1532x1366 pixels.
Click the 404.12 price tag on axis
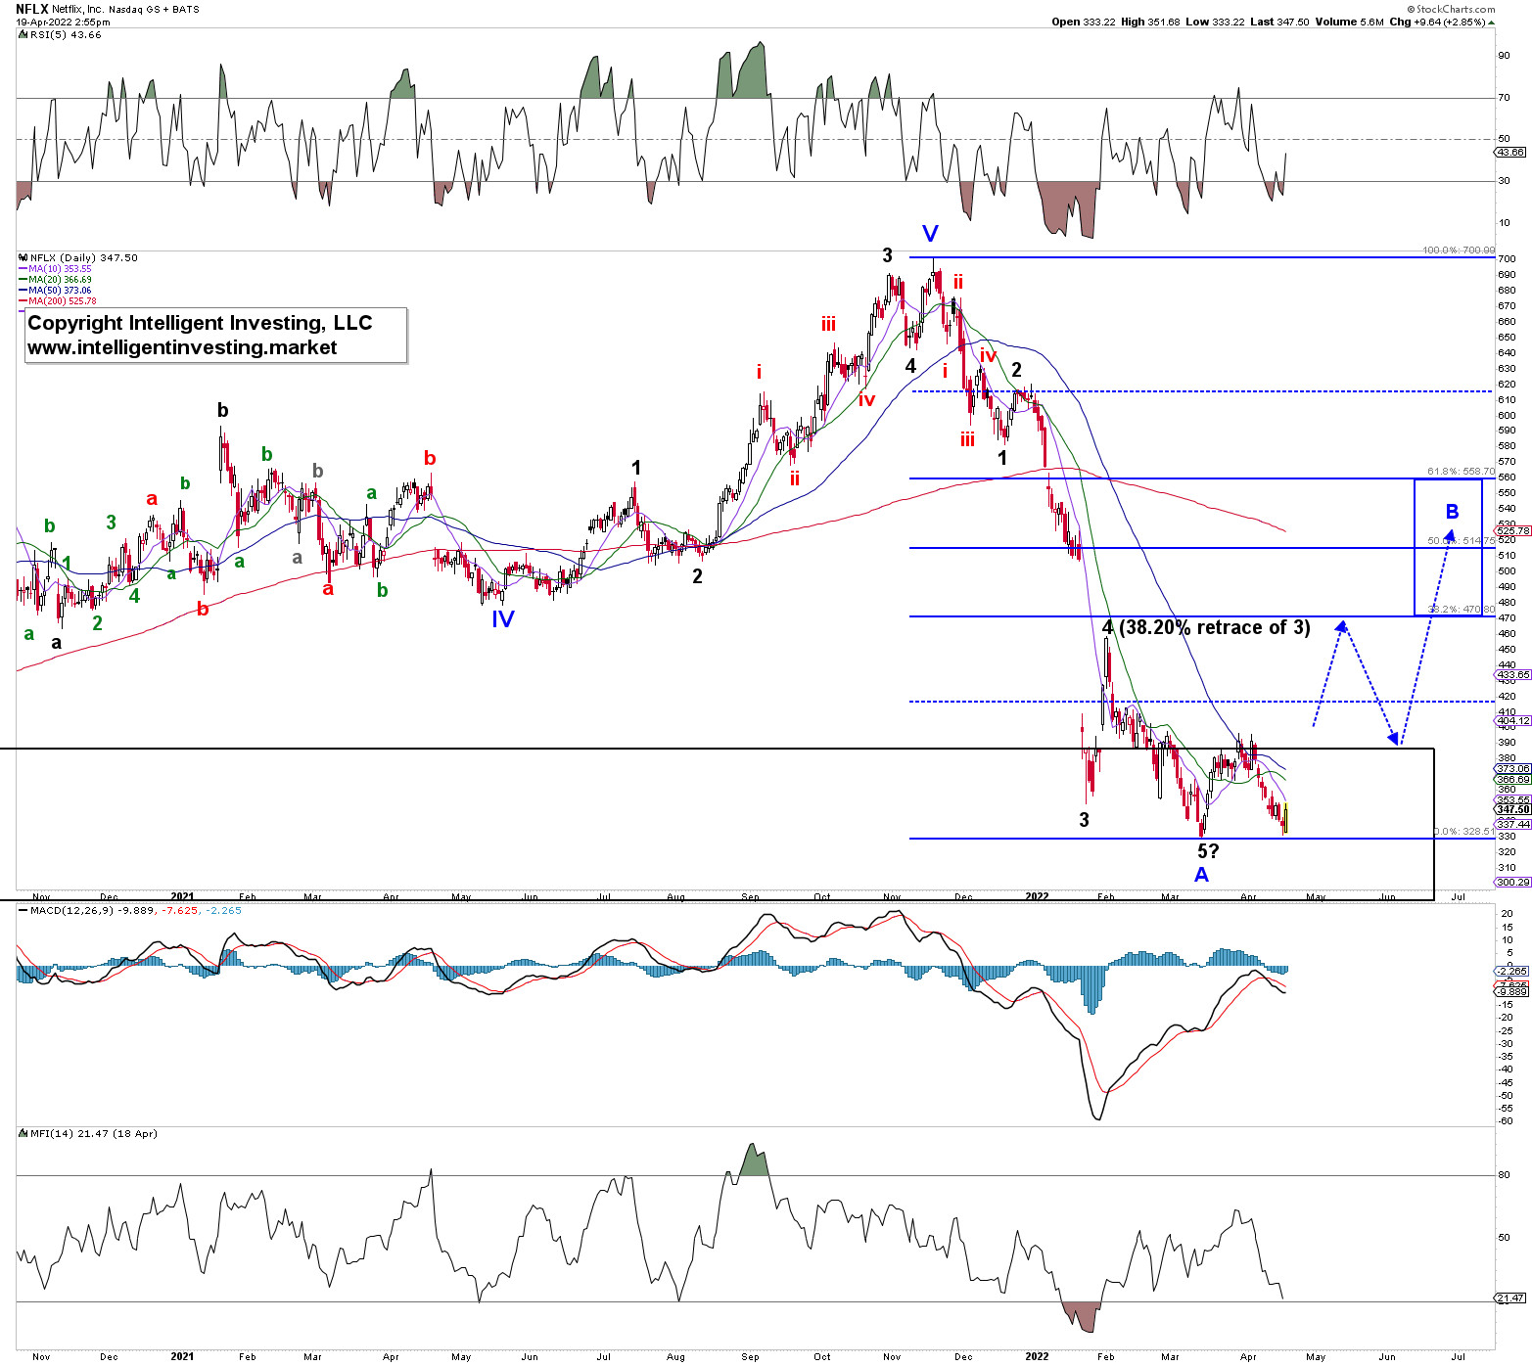pos(1512,721)
